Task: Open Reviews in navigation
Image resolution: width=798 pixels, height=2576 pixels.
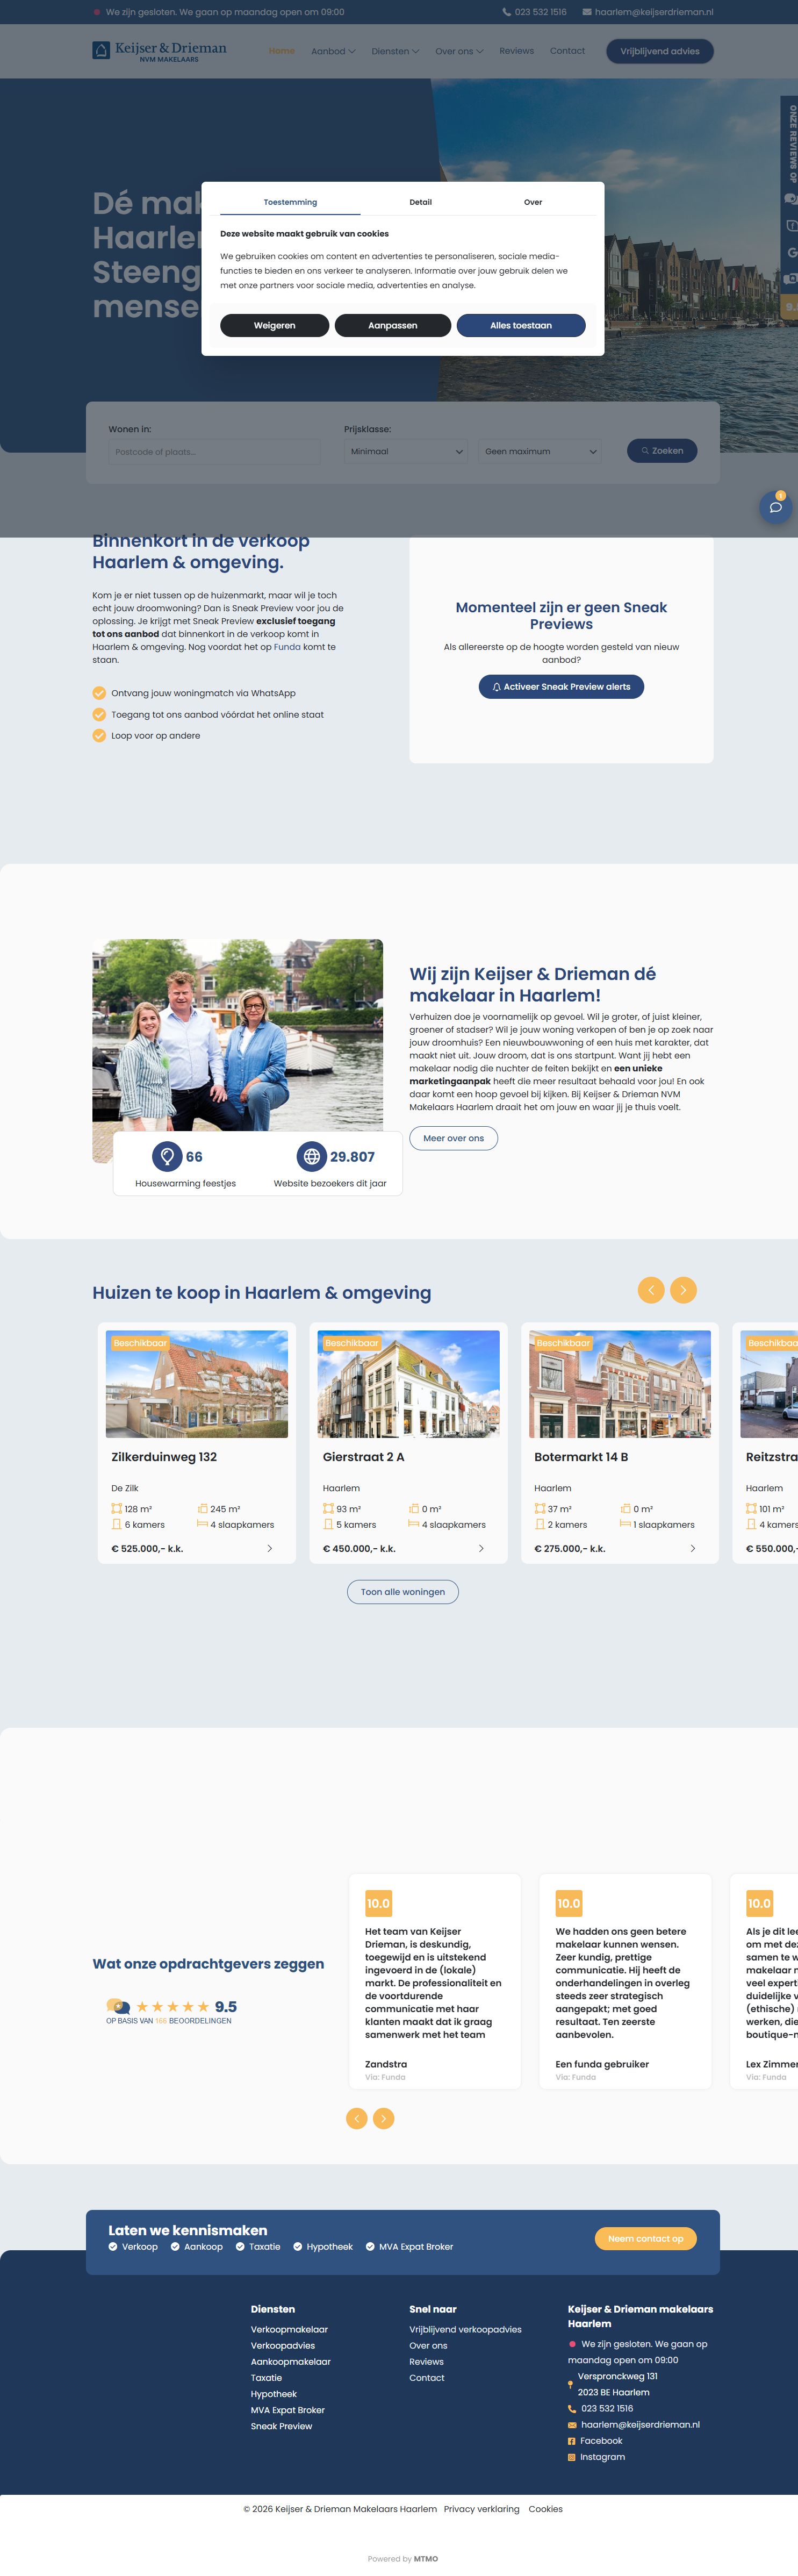Action: click(x=516, y=51)
